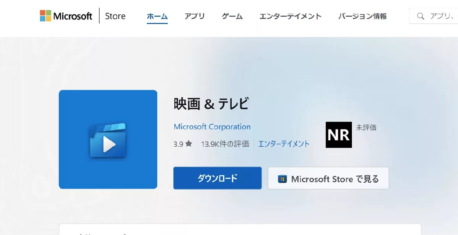Click the Microsoft four-square logo
458x235 pixels.
(x=45, y=16)
